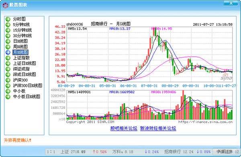
Task: Click the 07-08-31 date axis label
Action: [x=149, y=86]
